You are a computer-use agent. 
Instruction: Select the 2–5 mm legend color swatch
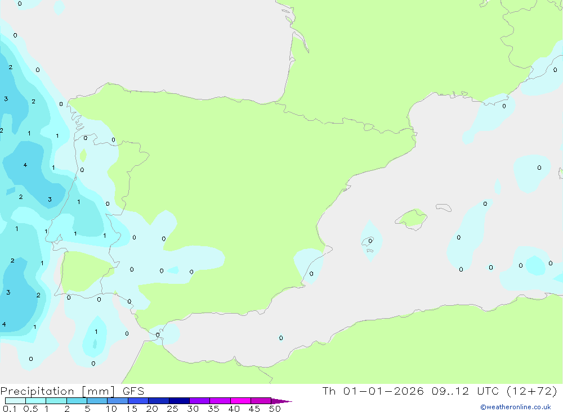click(x=77, y=401)
